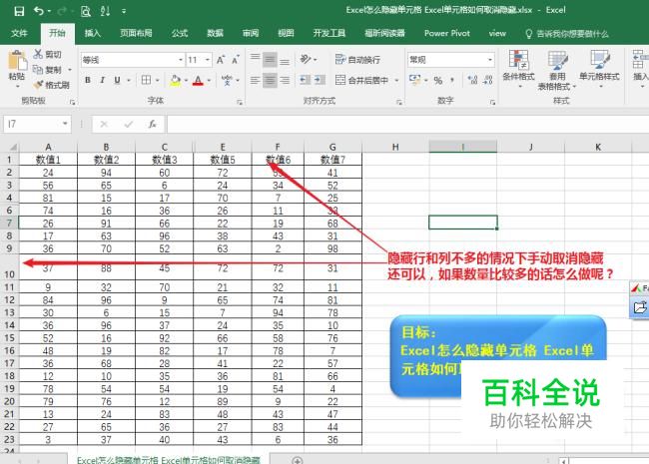Viewport: 649px width, 464px height.
Task: Switch to the Page Layout (页面布局) tab
Action: [x=136, y=33]
